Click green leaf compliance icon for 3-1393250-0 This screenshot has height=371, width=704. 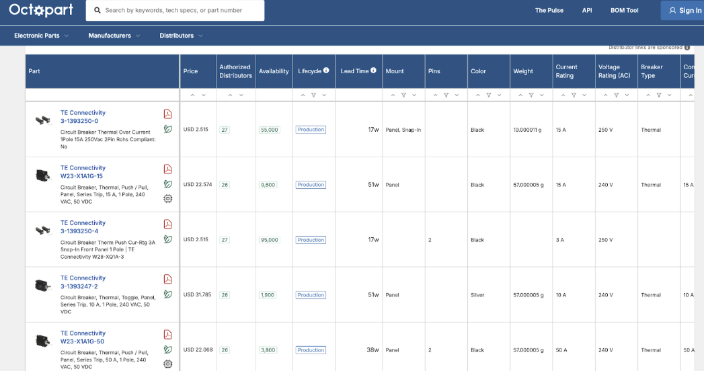tap(167, 129)
